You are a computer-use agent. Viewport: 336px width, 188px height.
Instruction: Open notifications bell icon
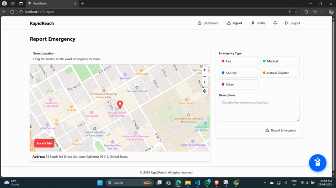pos(275,23)
